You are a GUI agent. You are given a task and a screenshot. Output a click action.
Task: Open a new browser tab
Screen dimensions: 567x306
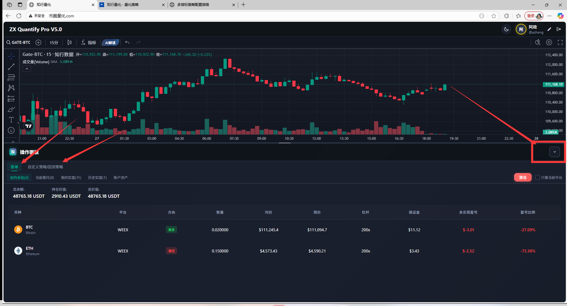coord(243,4)
